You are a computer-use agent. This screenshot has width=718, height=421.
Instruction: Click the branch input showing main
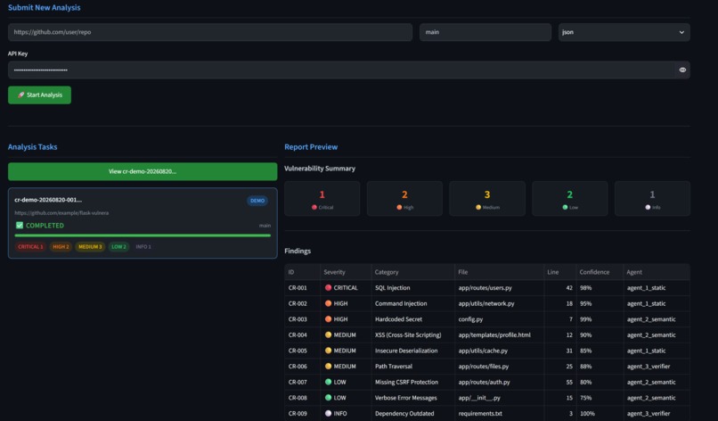tap(485, 32)
